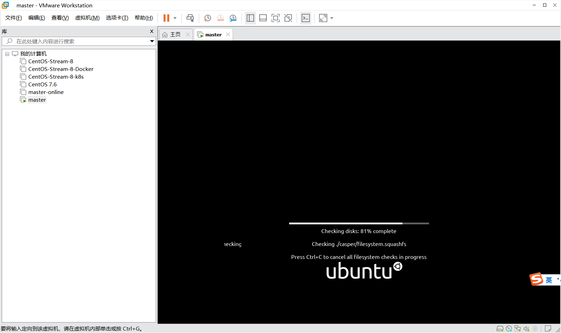Click 'Press Ctrl+C to cancel' message

point(359,257)
